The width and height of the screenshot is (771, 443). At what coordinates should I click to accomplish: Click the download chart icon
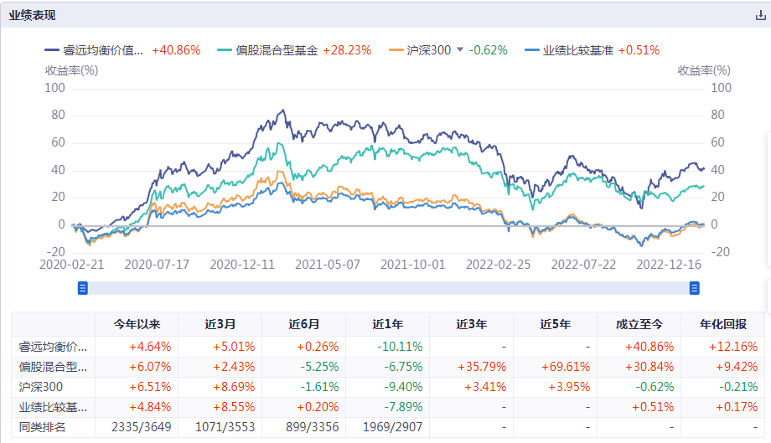pyautogui.click(x=760, y=15)
